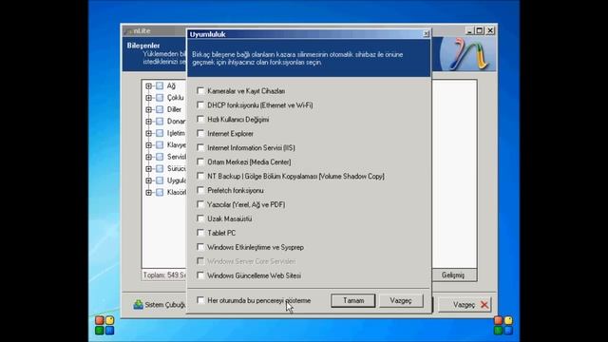This screenshot has width=608, height=342.
Task: Click the nLite title bar icon
Action: [x=128, y=31]
